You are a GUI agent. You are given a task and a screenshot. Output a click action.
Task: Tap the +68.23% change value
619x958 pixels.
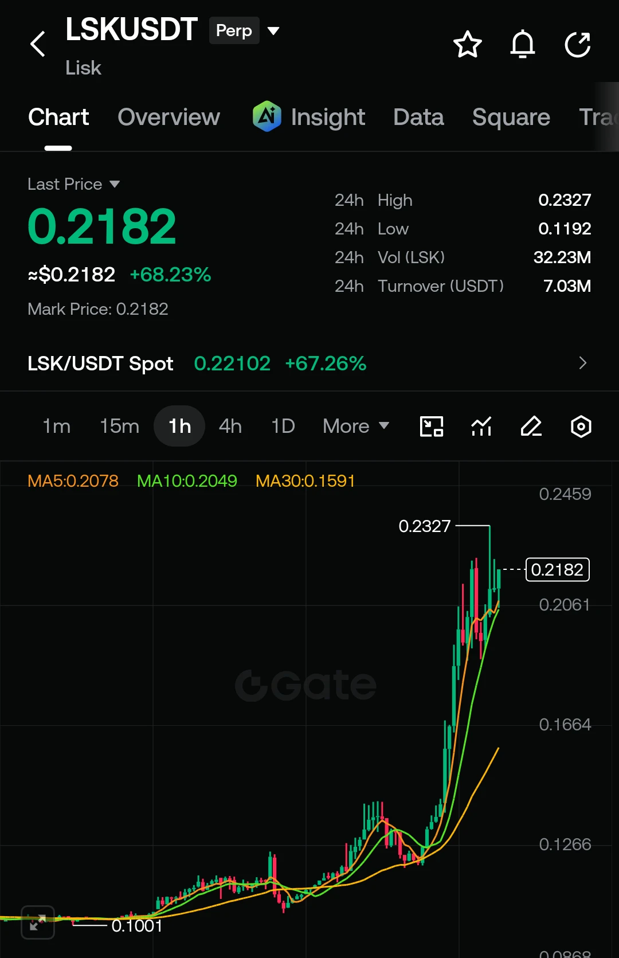(170, 275)
